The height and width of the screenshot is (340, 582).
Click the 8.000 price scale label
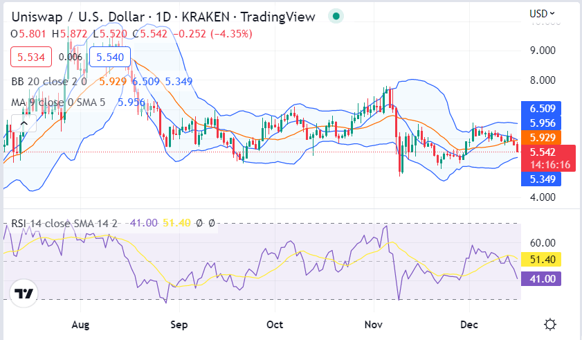(543, 80)
